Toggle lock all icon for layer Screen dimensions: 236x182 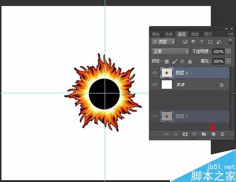[x=190, y=61]
